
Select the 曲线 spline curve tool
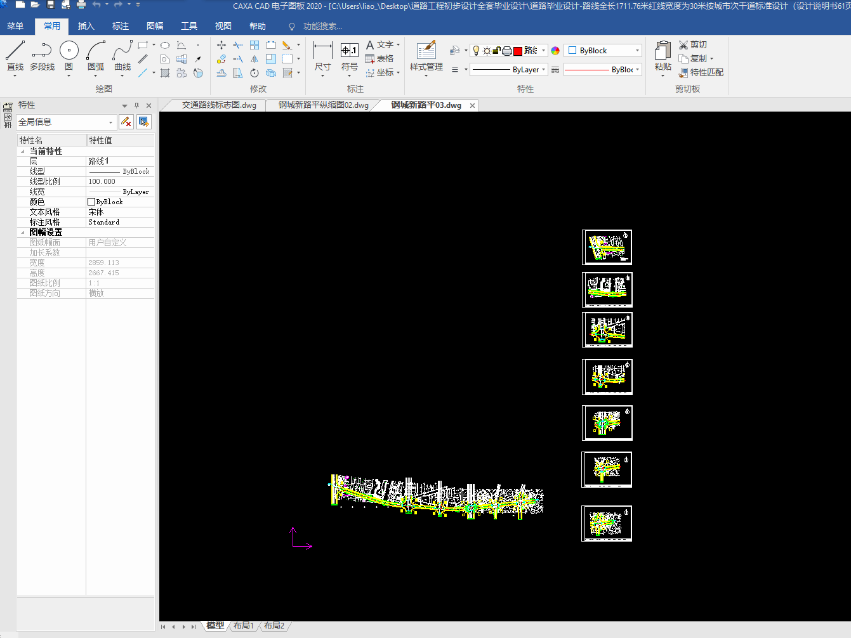122,56
